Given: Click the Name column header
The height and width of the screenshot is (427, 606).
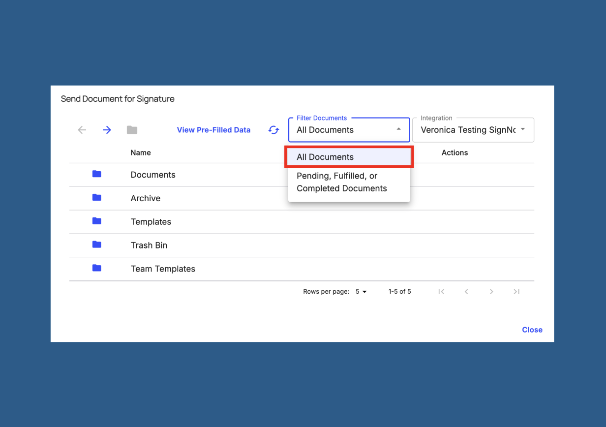Looking at the screenshot, I should point(141,152).
